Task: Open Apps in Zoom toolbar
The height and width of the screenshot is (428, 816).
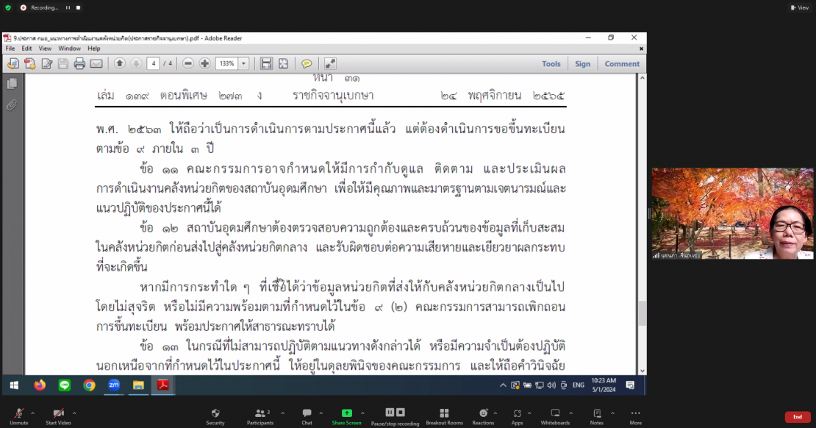Action: click(x=517, y=416)
